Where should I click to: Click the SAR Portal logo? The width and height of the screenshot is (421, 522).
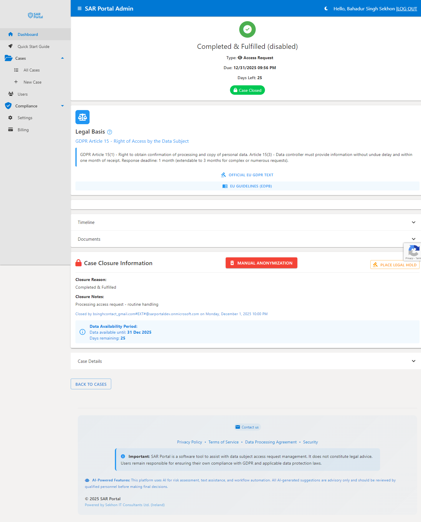pyautogui.click(x=35, y=16)
